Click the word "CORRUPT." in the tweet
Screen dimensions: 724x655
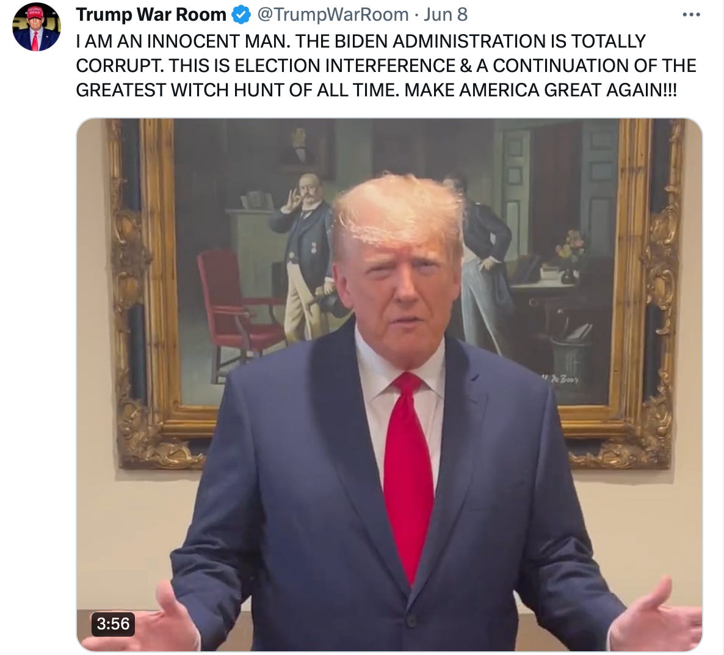click(120, 65)
